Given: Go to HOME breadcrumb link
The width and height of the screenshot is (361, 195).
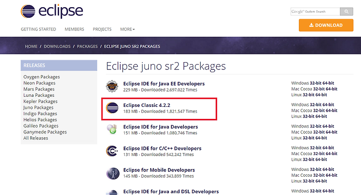Looking at the screenshot, I should click(x=31, y=46).
